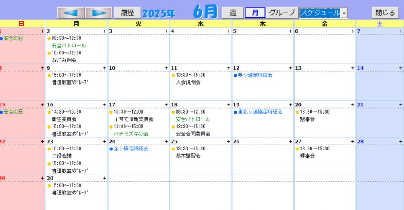Click the 閉じる close button

tap(385, 13)
